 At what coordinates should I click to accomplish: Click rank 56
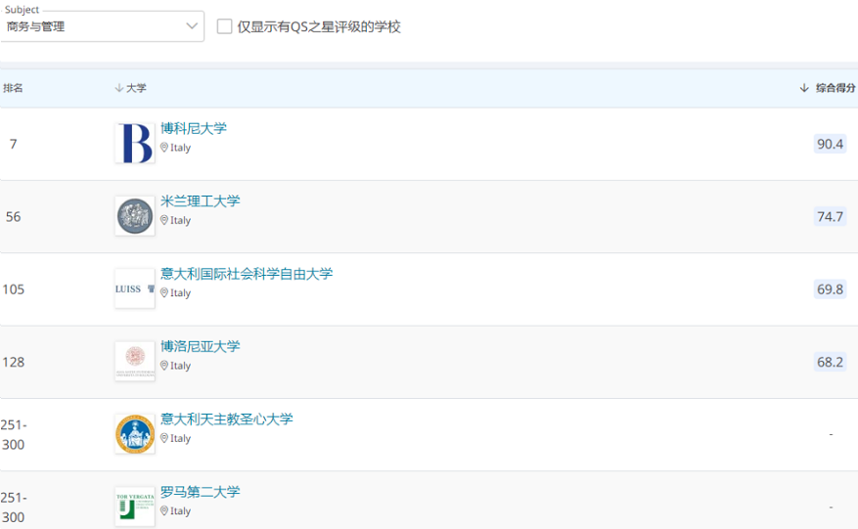pyautogui.click(x=13, y=217)
